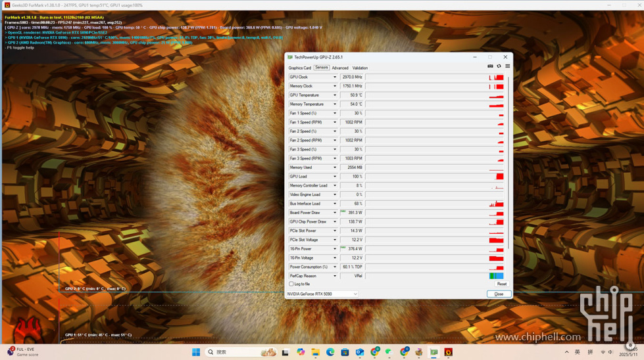
Task: Click the Board Power Draw value 391.3 W
Action: click(x=352, y=212)
